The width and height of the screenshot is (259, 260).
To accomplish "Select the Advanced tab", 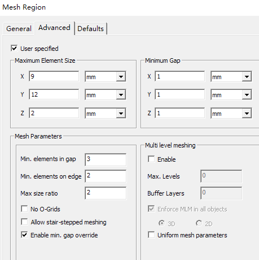I will pyautogui.click(x=54, y=28).
